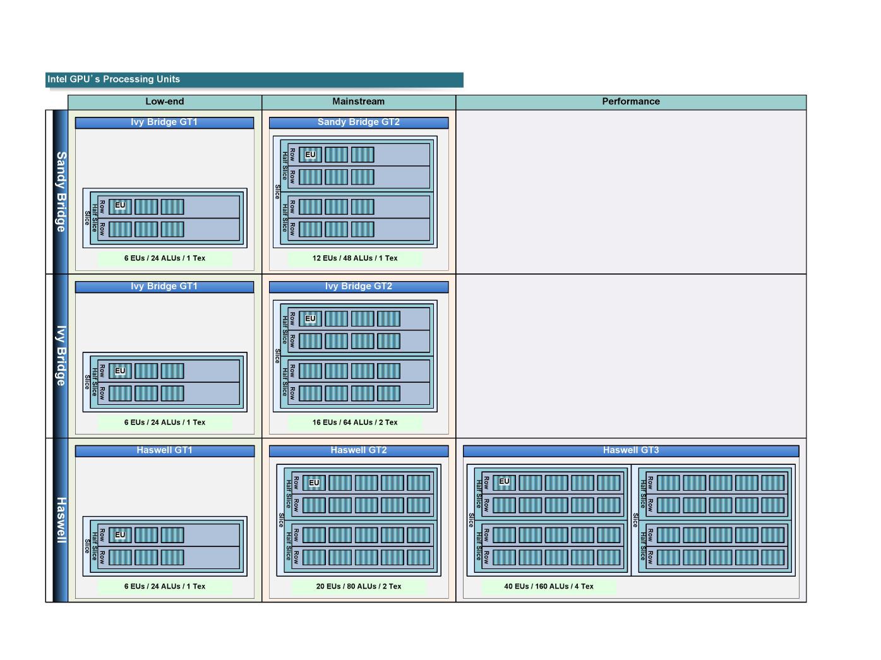Viewport: 881px width, 660px height.
Task: Click the Slice label in Haswell GT2 diagram
Action: (281, 520)
